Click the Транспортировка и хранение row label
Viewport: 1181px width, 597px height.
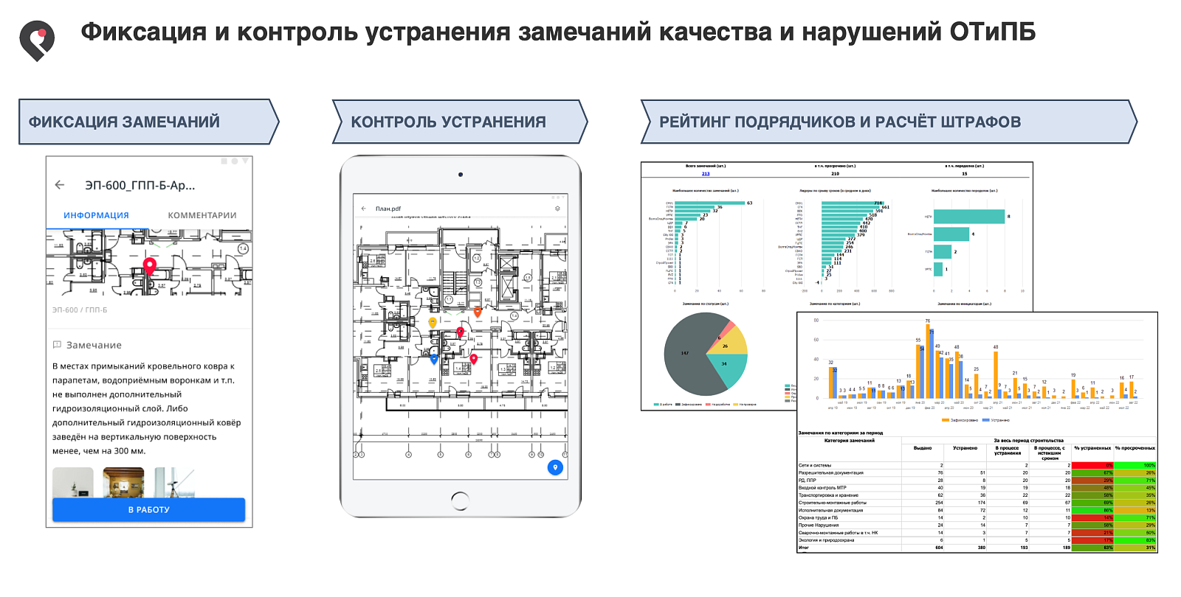(x=828, y=495)
